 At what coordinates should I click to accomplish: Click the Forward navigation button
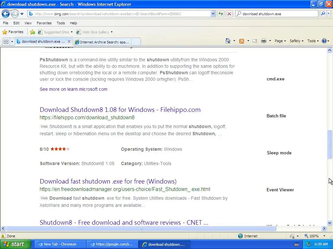(x=14, y=14)
